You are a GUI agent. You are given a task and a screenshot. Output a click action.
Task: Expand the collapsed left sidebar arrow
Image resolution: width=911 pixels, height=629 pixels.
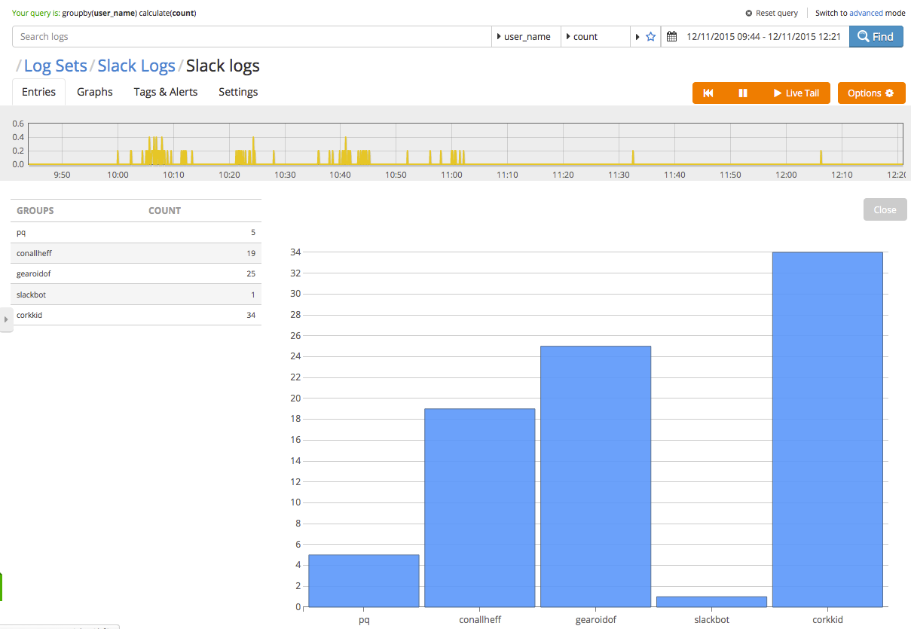click(6, 319)
